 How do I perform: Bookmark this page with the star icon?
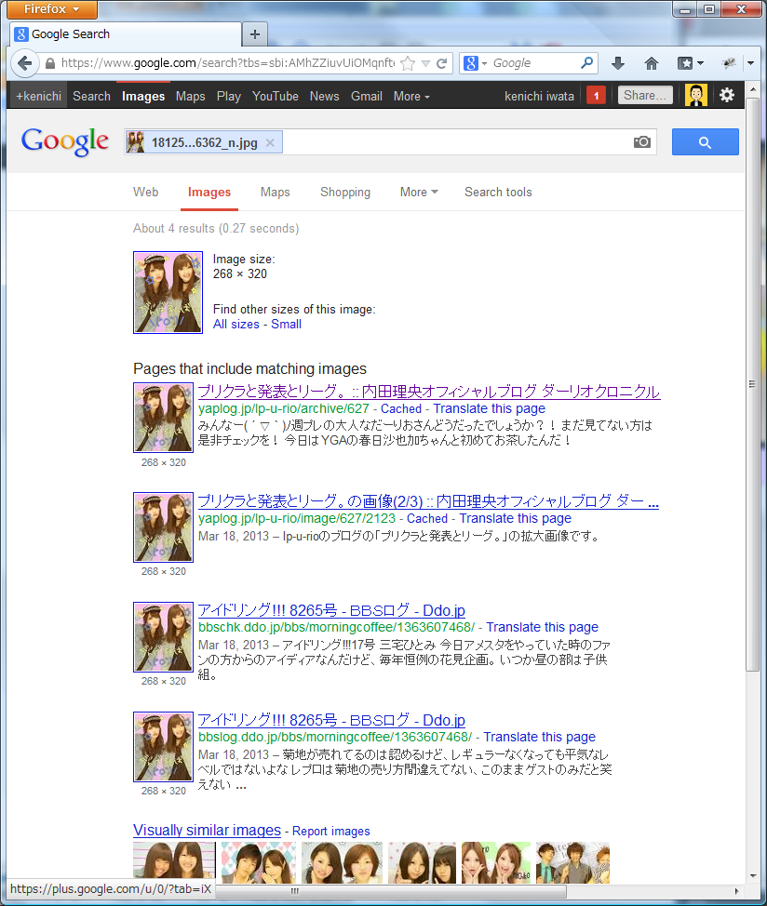(x=408, y=63)
